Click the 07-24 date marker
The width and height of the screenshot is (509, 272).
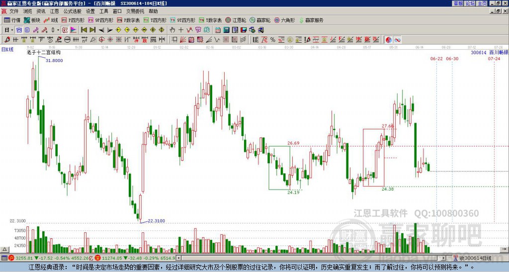click(494, 59)
